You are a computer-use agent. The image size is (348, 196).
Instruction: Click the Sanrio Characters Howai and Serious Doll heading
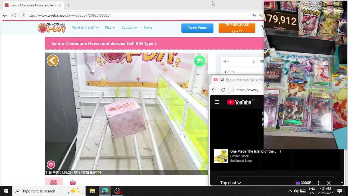[104, 44]
